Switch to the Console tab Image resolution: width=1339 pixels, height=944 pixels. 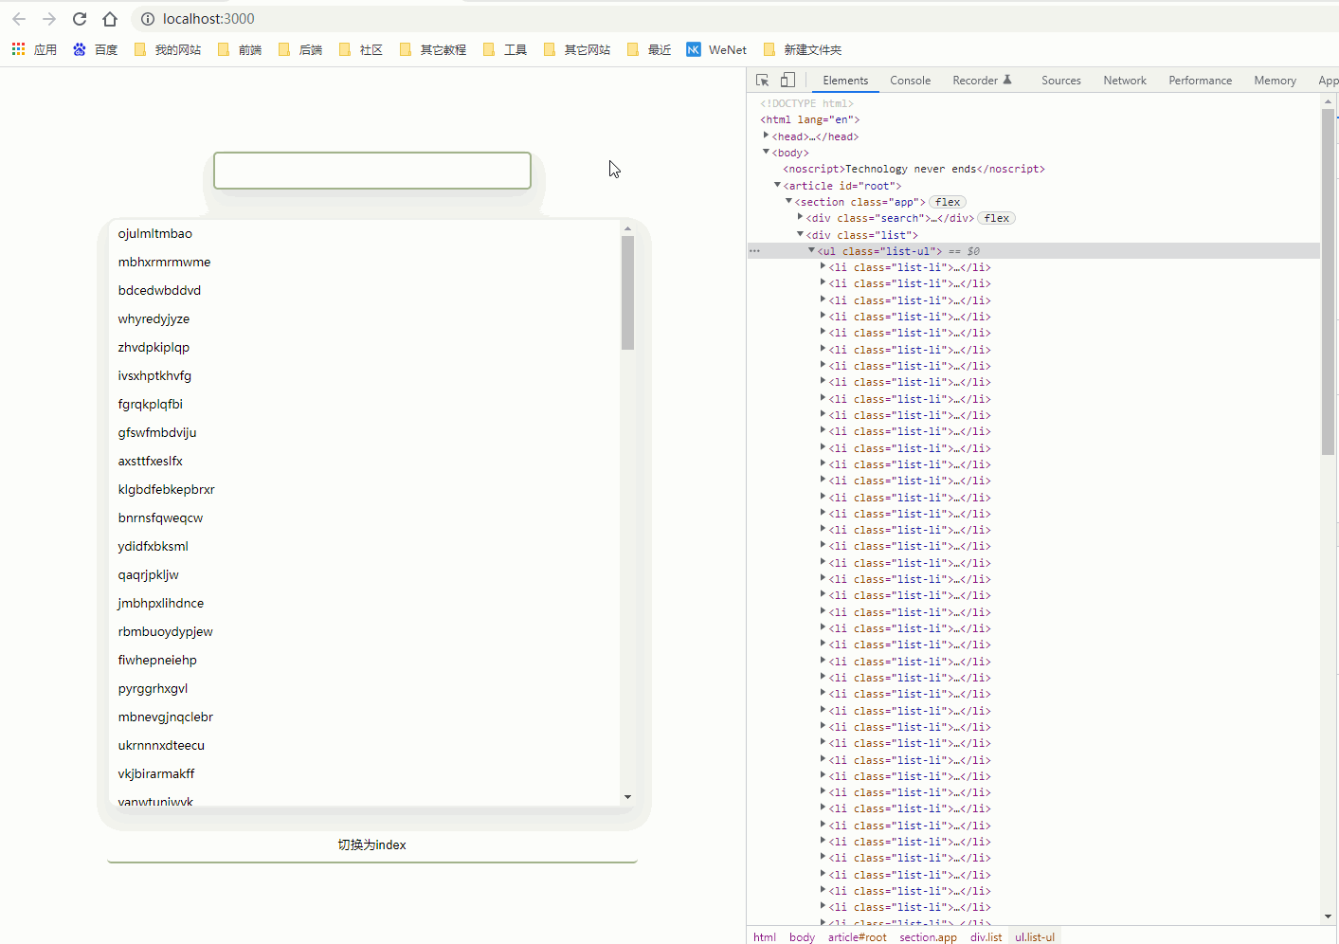[910, 81]
